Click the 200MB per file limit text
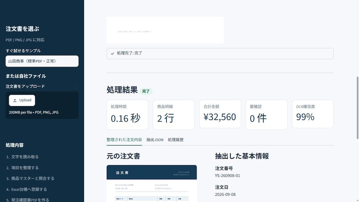Screen dimensions: 359x202 [34, 112]
